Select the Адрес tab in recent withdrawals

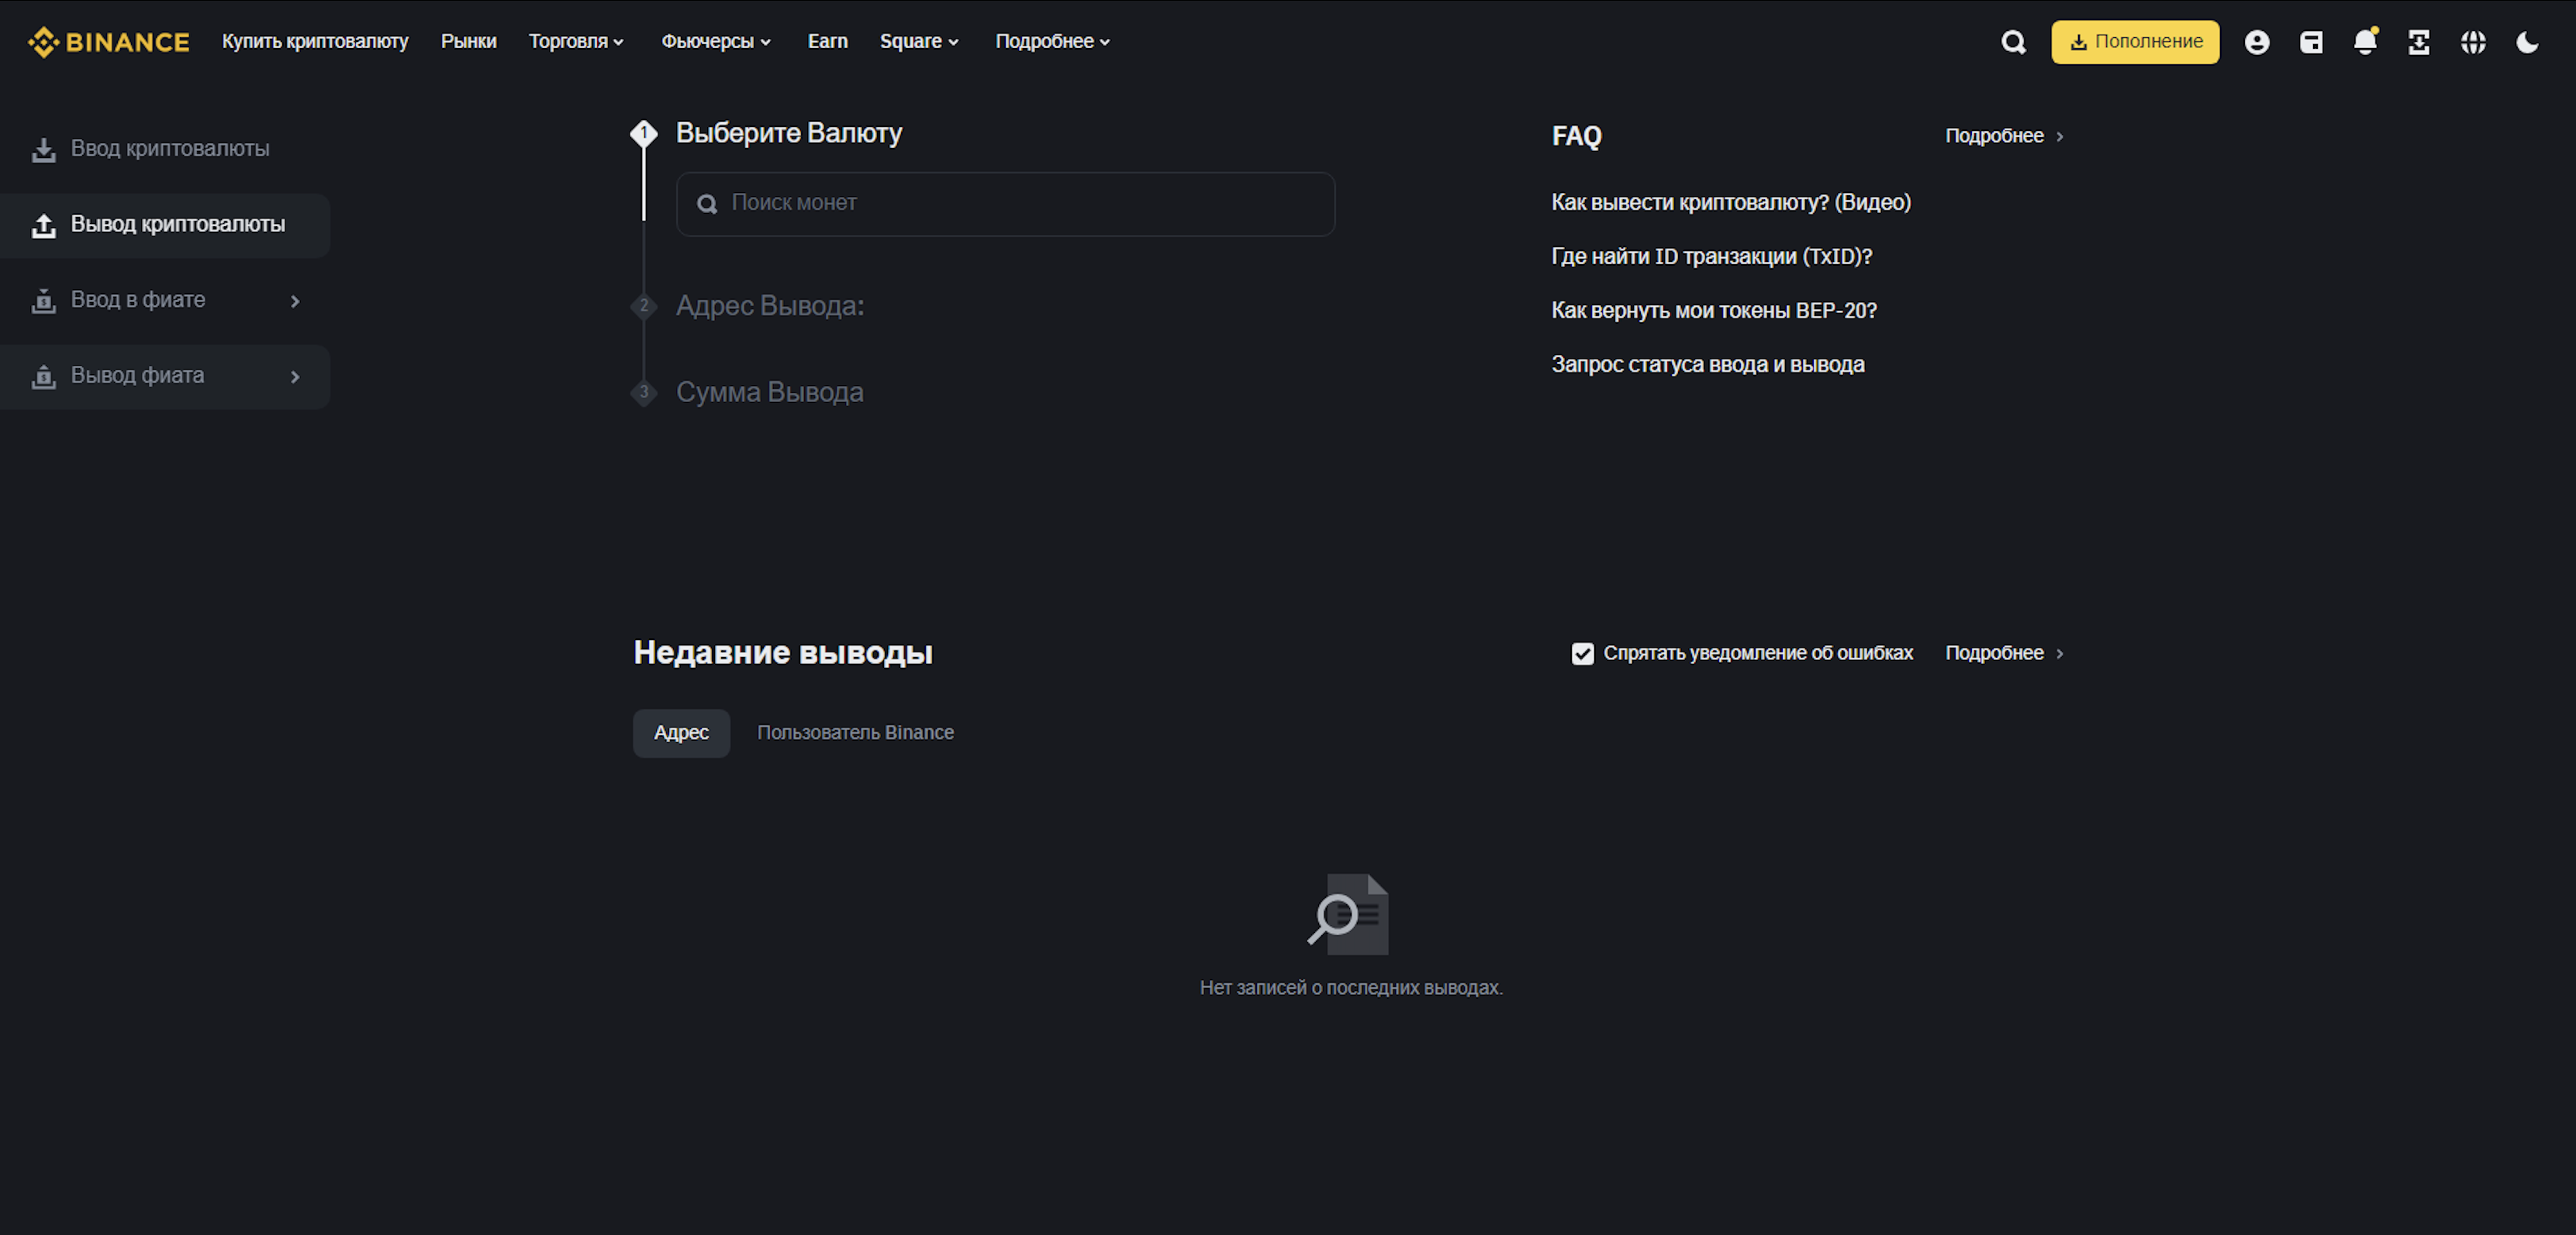(x=680, y=731)
